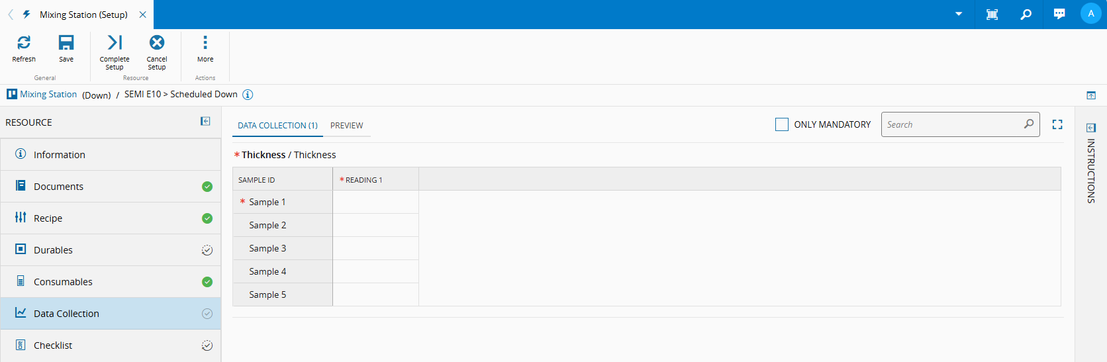This screenshot has height=362, width=1107.
Task: Collapse the Resource side panel
Action: 205,122
